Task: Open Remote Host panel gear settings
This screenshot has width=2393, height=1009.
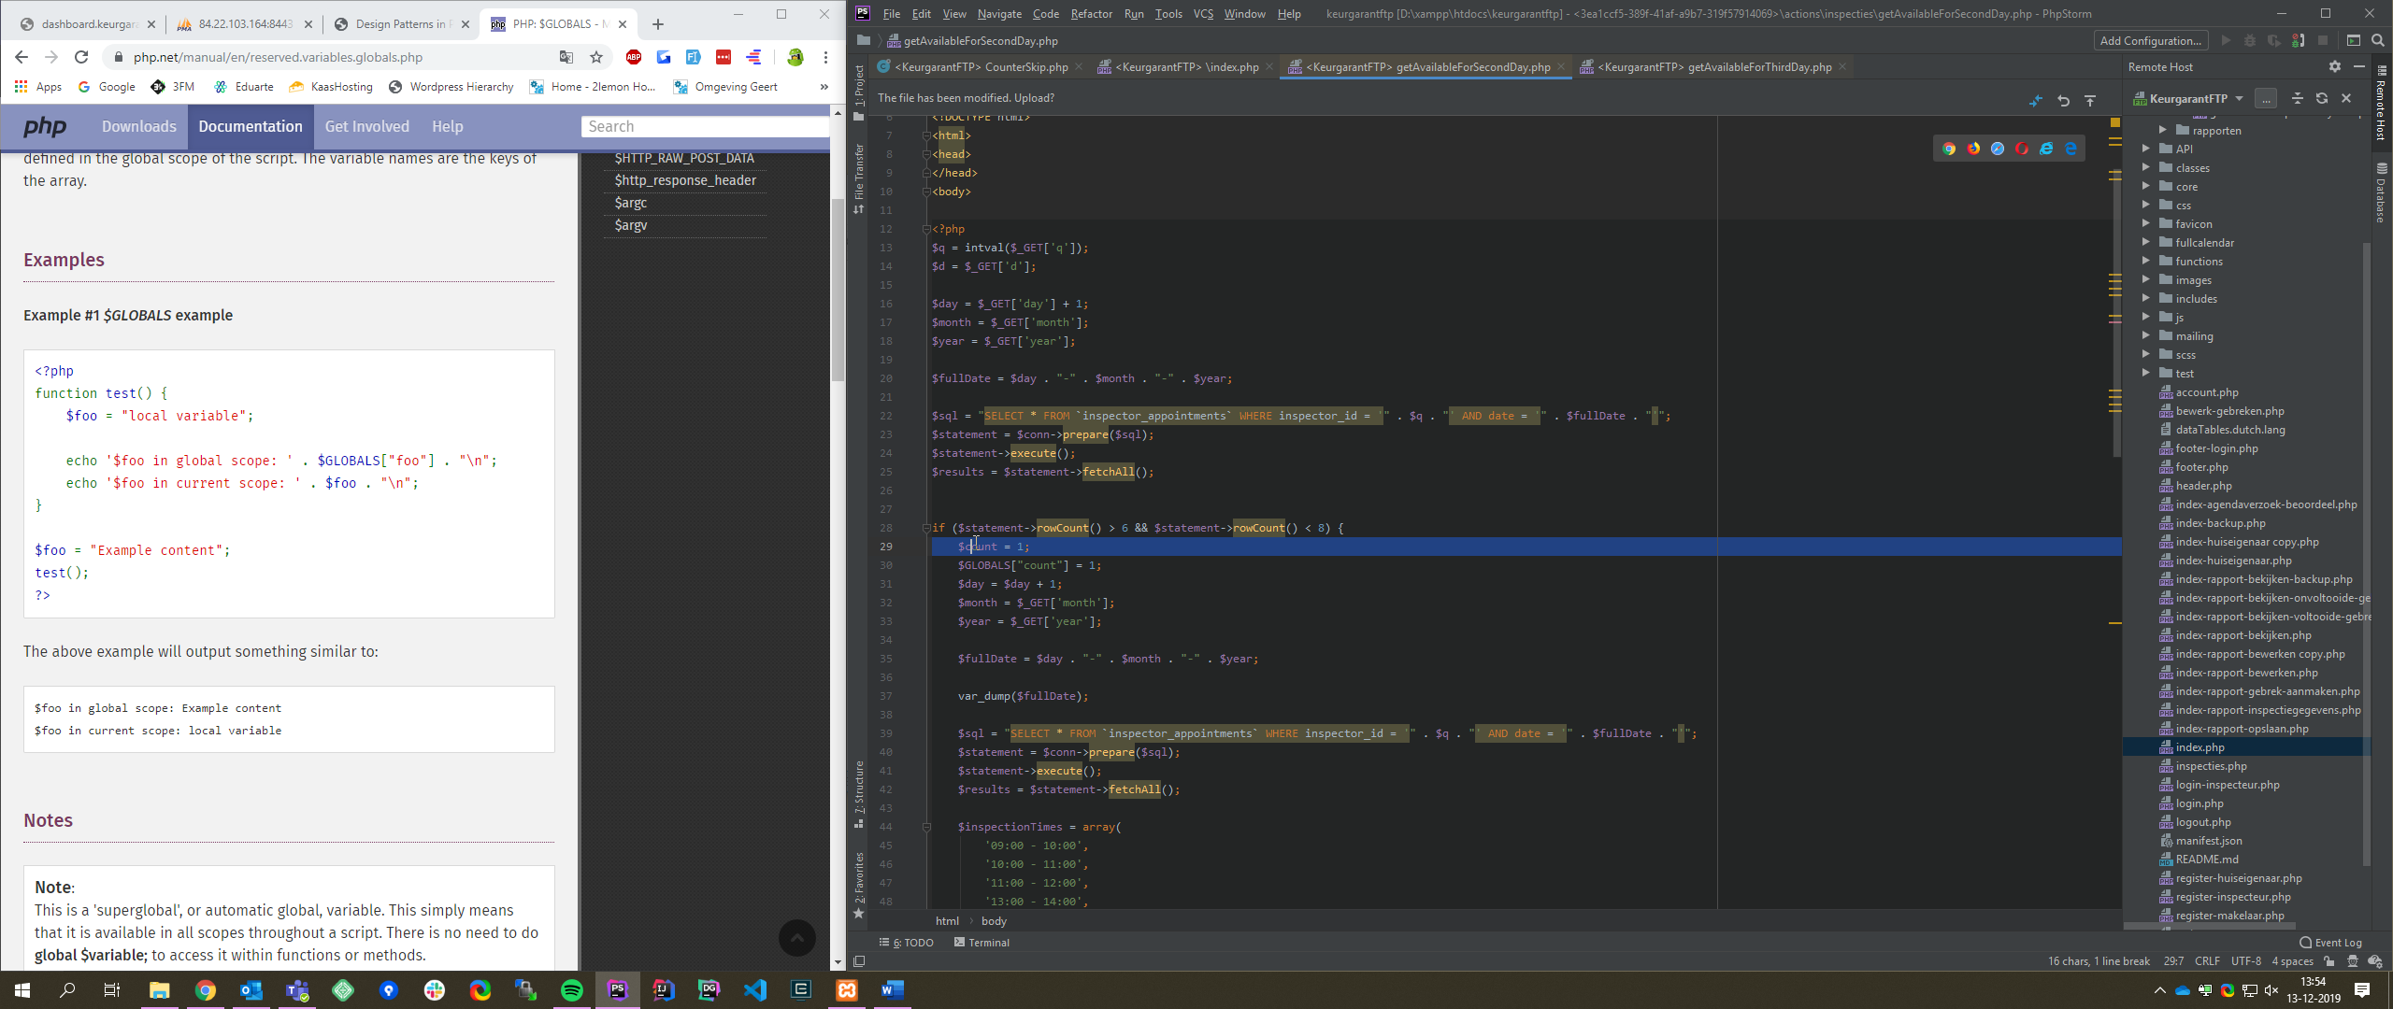Action: (x=2334, y=66)
